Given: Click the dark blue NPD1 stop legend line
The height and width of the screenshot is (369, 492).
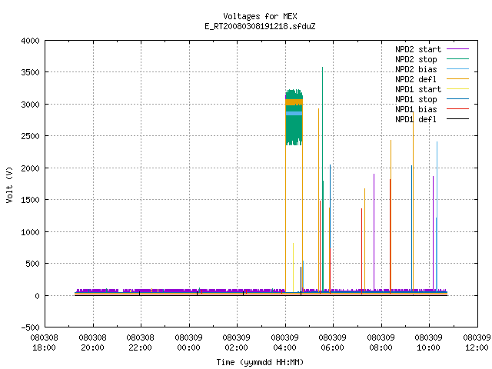Looking at the screenshot, I should [457, 99].
